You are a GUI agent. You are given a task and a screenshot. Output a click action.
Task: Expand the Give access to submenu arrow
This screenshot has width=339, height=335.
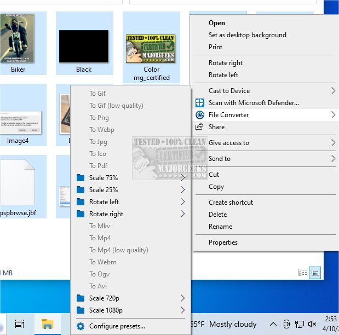(x=333, y=143)
